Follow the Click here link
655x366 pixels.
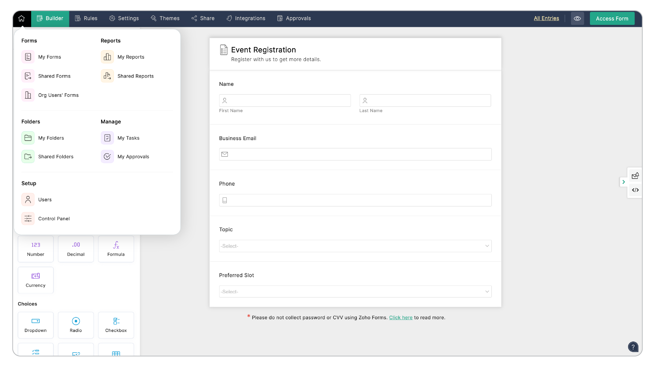pyautogui.click(x=401, y=317)
